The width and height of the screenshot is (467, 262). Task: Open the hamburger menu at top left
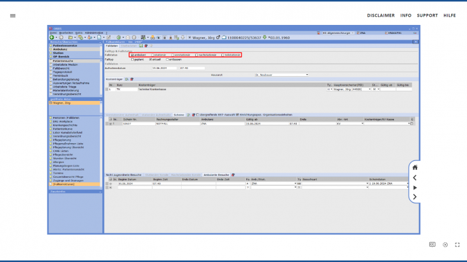pos(13,15)
